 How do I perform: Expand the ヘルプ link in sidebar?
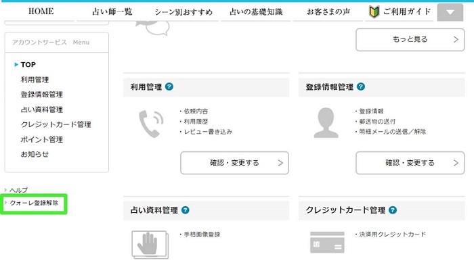[x=17, y=190]
